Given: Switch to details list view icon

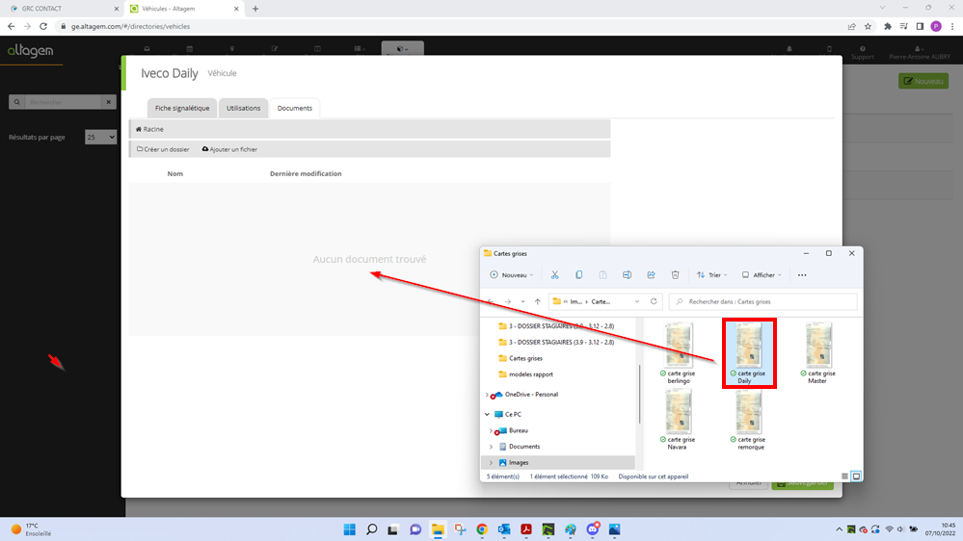Looking at the screenshot, I should pos(844,476).
